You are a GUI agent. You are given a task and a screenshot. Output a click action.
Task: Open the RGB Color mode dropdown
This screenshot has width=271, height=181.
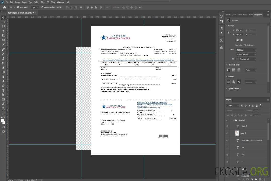pyautogui.click(x=246, y=50)
